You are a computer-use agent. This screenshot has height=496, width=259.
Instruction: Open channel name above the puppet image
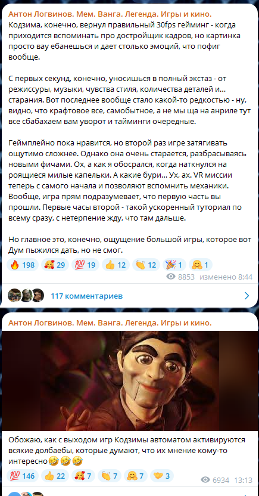point(110,323)
